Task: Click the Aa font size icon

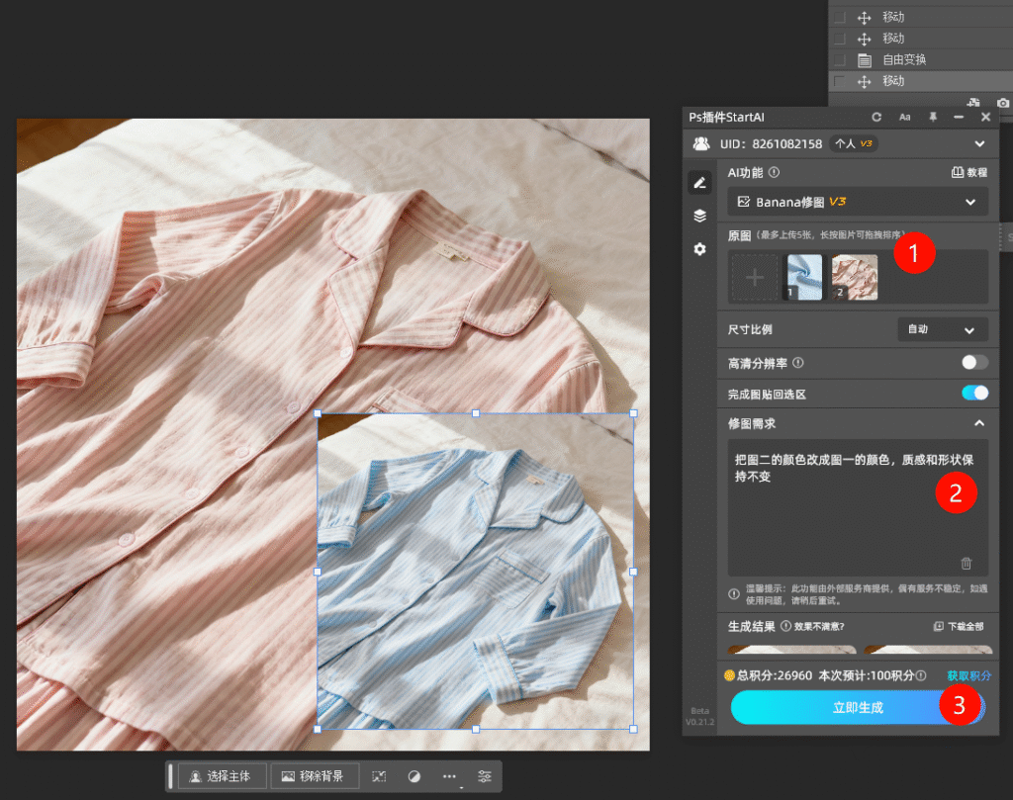Action: 904,117
